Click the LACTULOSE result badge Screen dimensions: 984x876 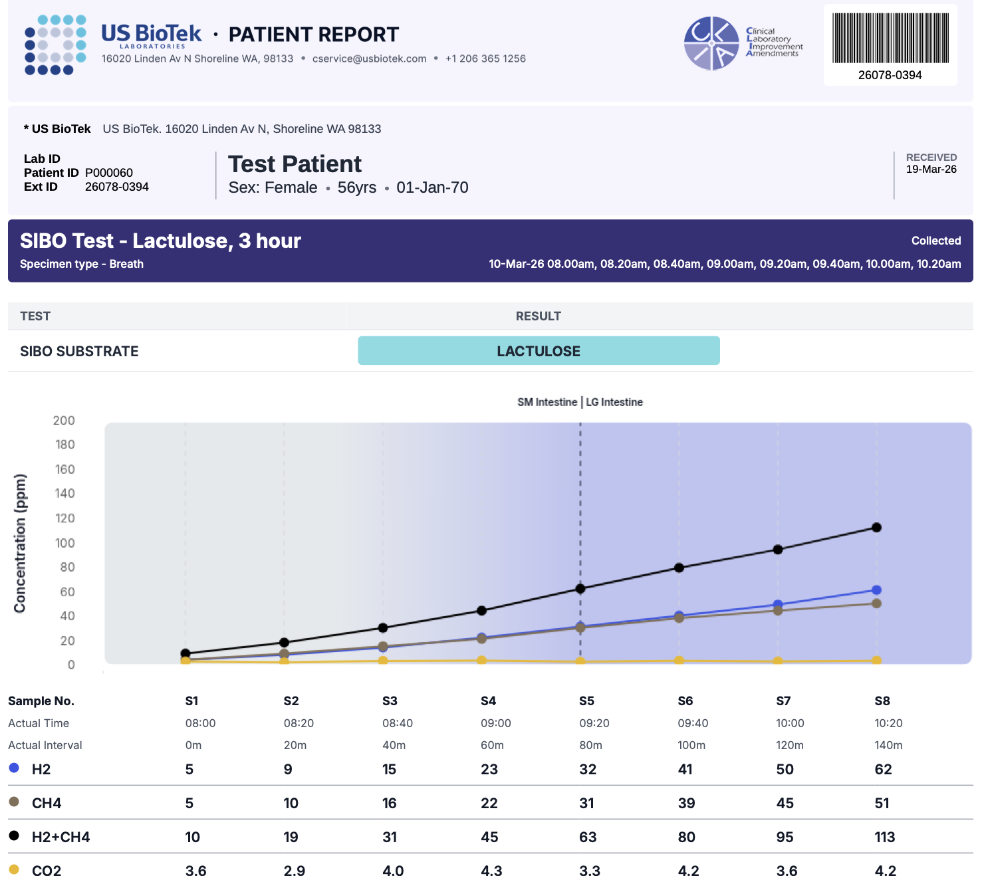coord(539,351)
